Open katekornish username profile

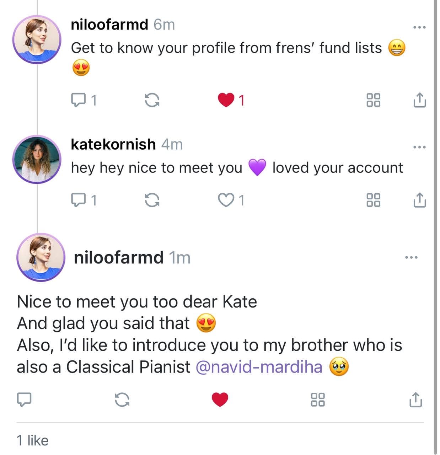(113, 144)
